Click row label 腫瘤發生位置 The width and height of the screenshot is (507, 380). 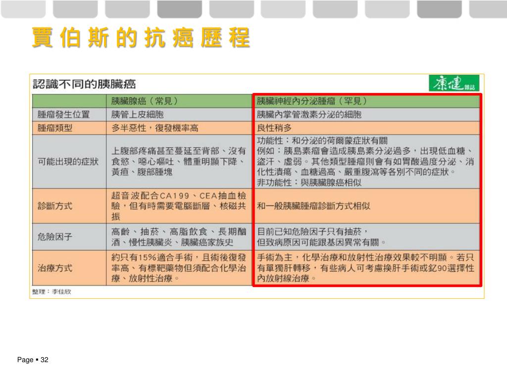coord(64,114)
